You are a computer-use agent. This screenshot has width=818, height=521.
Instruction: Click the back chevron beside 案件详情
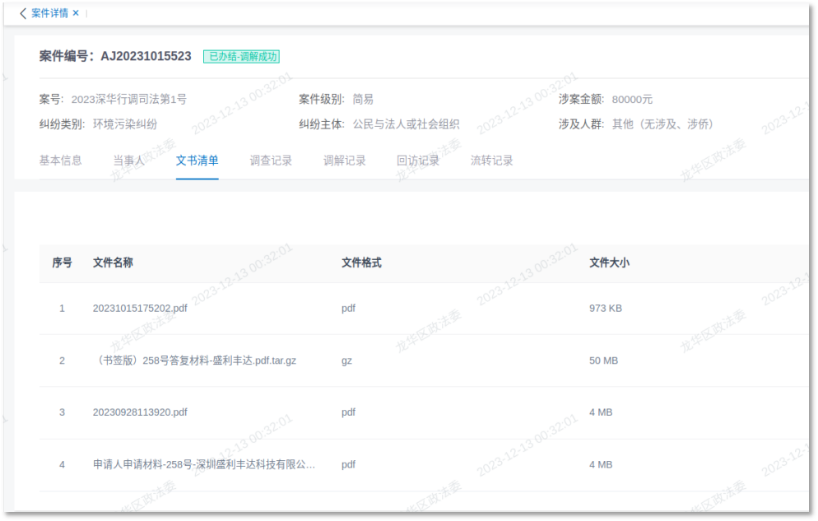click(x=23, y=13)
